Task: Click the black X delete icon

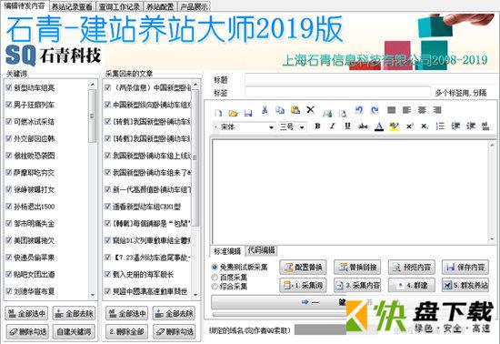Action: [310, 110]
